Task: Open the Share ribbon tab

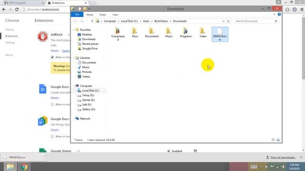Action: tap(103, 15)
